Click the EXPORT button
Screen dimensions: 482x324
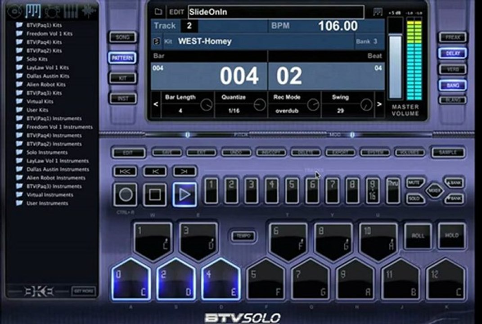click(340, 152)
